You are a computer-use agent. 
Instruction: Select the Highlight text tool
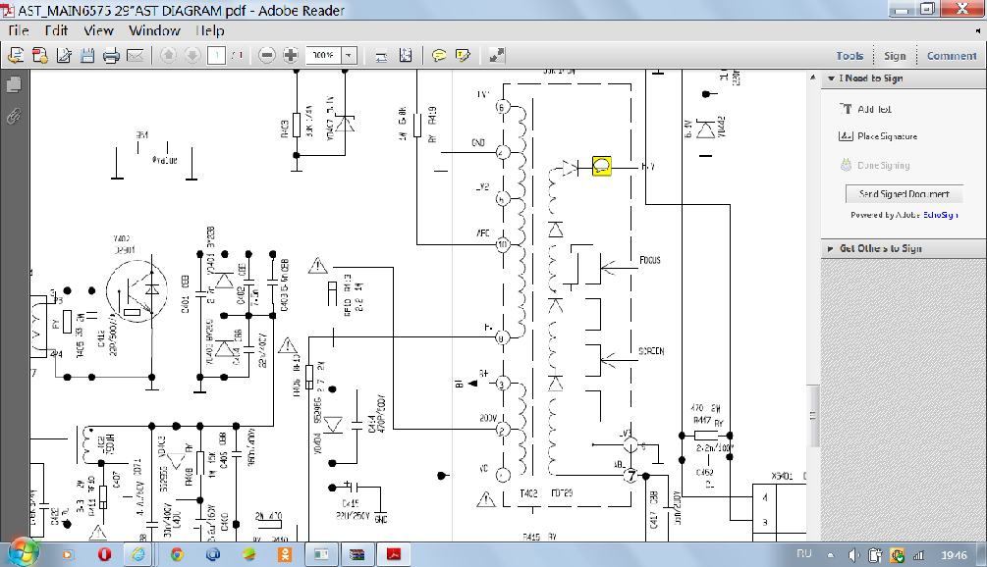point(463,55)
